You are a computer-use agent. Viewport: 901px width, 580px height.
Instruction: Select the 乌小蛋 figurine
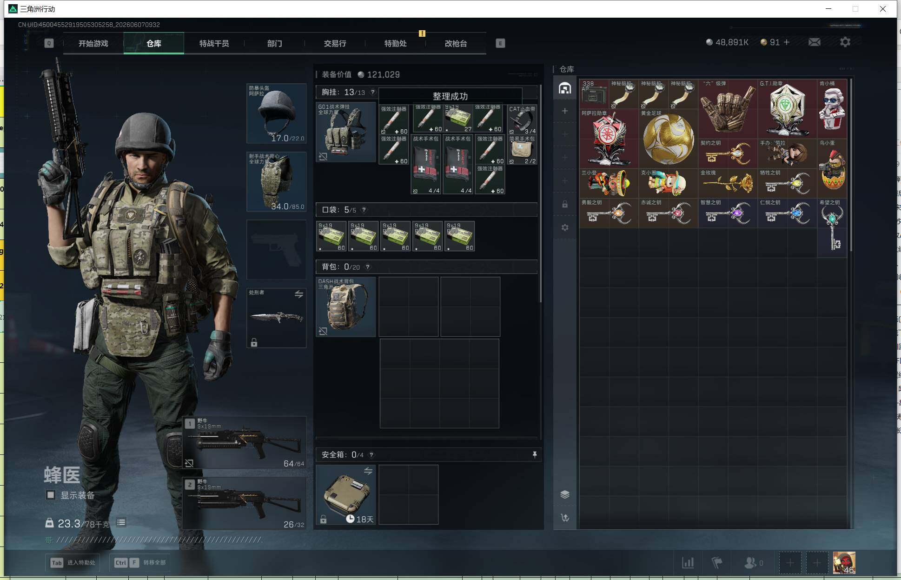(832, 168)
